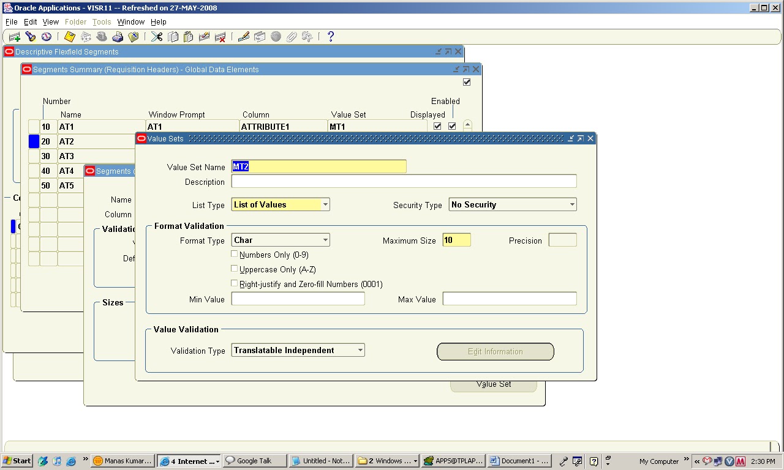784x470 pixels.
Task: Open the Window menu
Action: (131, 22)
